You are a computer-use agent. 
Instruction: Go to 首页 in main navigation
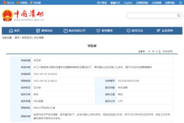(17, 31)
